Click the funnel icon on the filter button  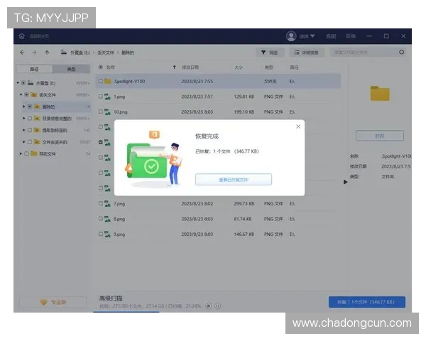[263, 52]
